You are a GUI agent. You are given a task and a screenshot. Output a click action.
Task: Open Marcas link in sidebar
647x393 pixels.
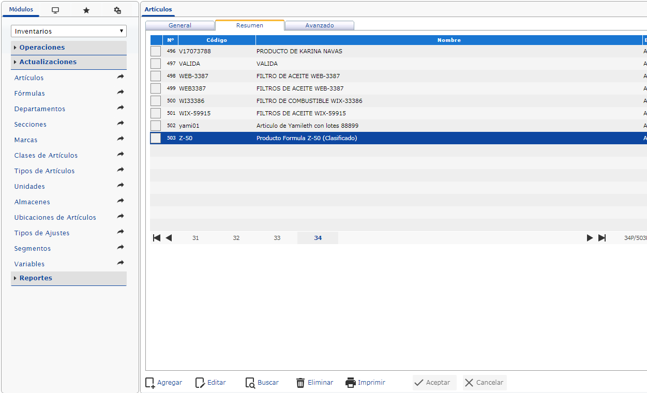26,140
